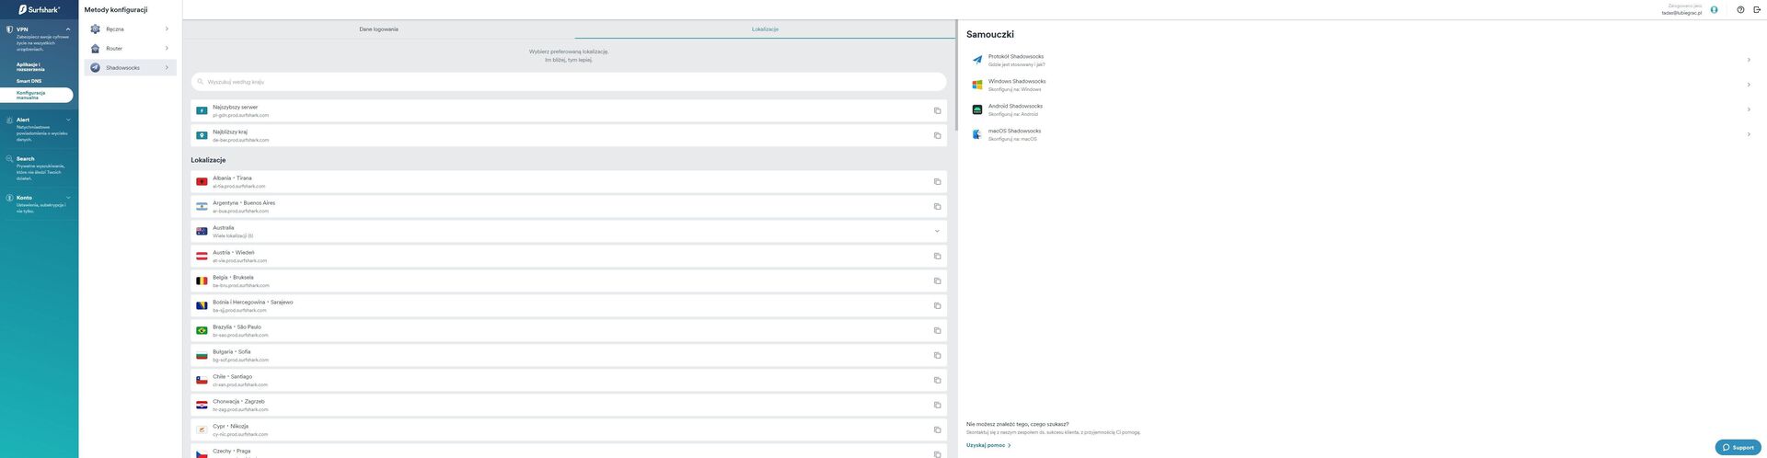Click the Samouczki heading
The height and width of the screenshot is (458, 1767).
[x=989, y=35]
